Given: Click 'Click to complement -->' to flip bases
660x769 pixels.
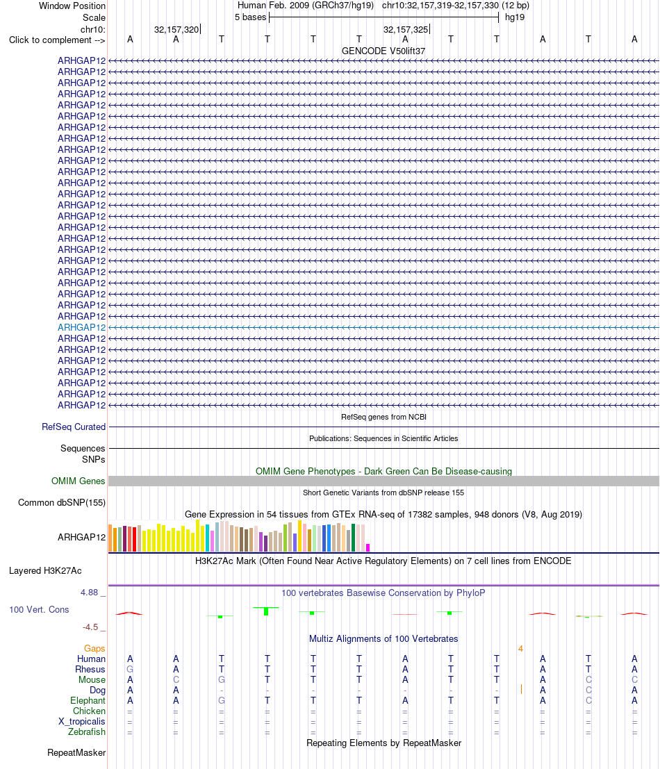Looking at the screenshot, I should point(57,40).
